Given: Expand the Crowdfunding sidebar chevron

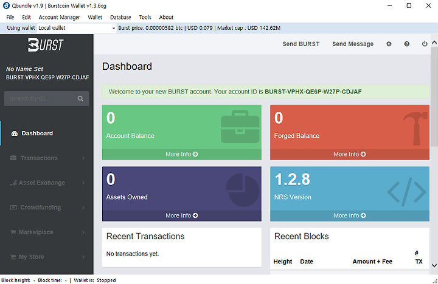Looking at the screenshot, I should (x=83, y=208).
